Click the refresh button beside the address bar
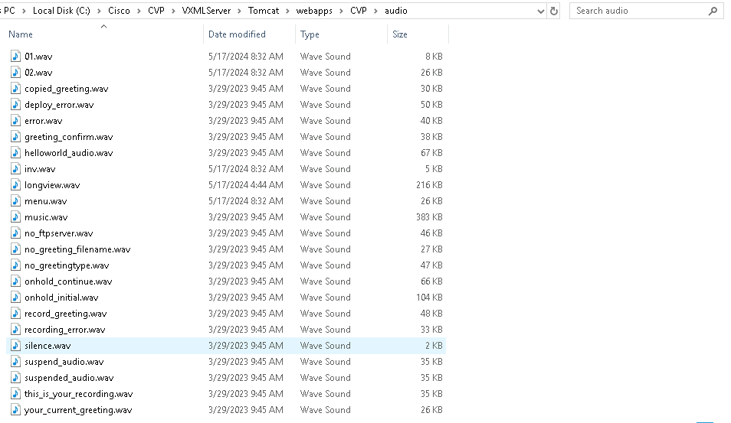This screenshot has width=731, height=423. click(554, 11)
